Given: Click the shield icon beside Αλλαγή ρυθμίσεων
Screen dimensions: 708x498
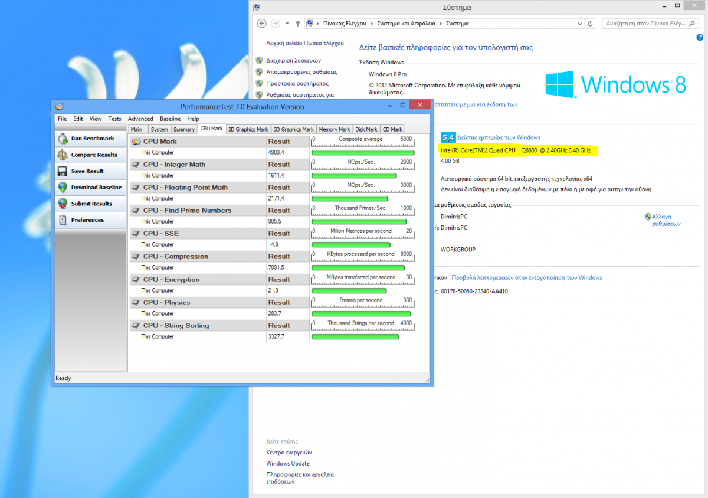Looking at the screenshot, I should (x=648, y=217).
